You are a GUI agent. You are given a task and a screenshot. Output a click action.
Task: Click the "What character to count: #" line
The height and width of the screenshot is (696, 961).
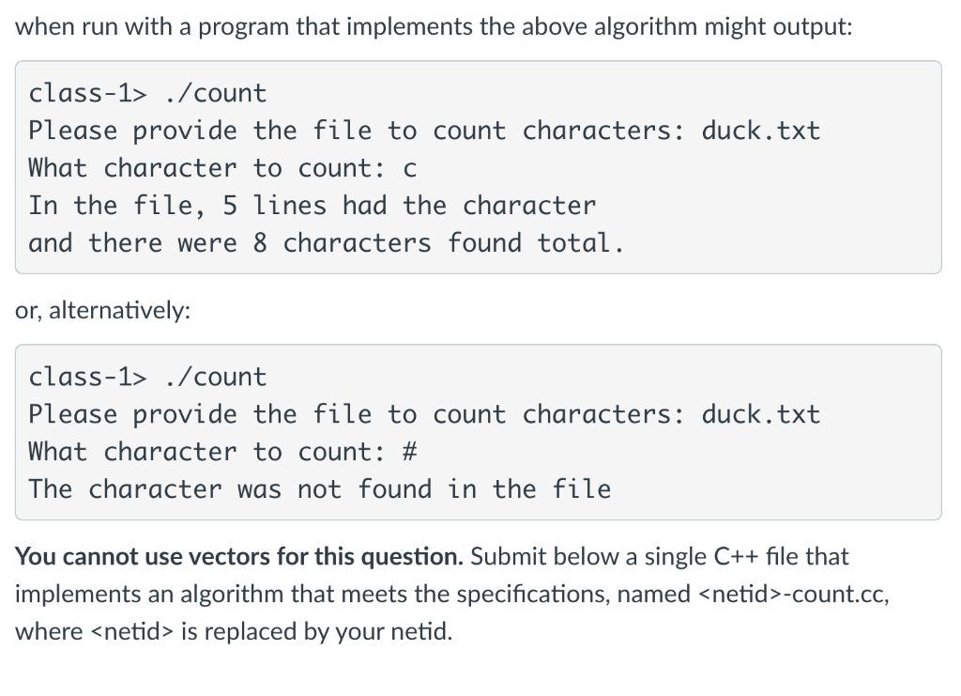tap(222, 452)
